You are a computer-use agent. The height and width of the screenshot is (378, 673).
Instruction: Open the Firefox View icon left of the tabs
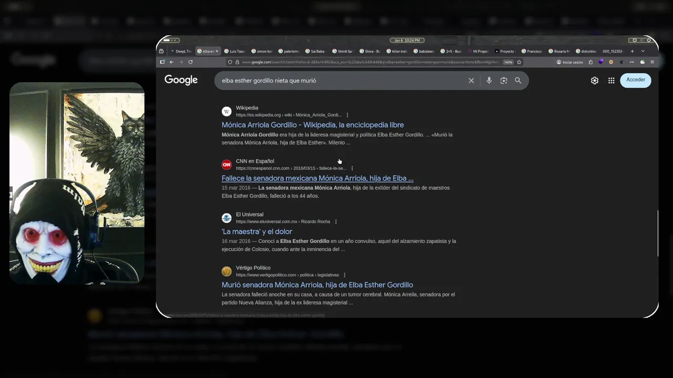click(x=161, y=51)
